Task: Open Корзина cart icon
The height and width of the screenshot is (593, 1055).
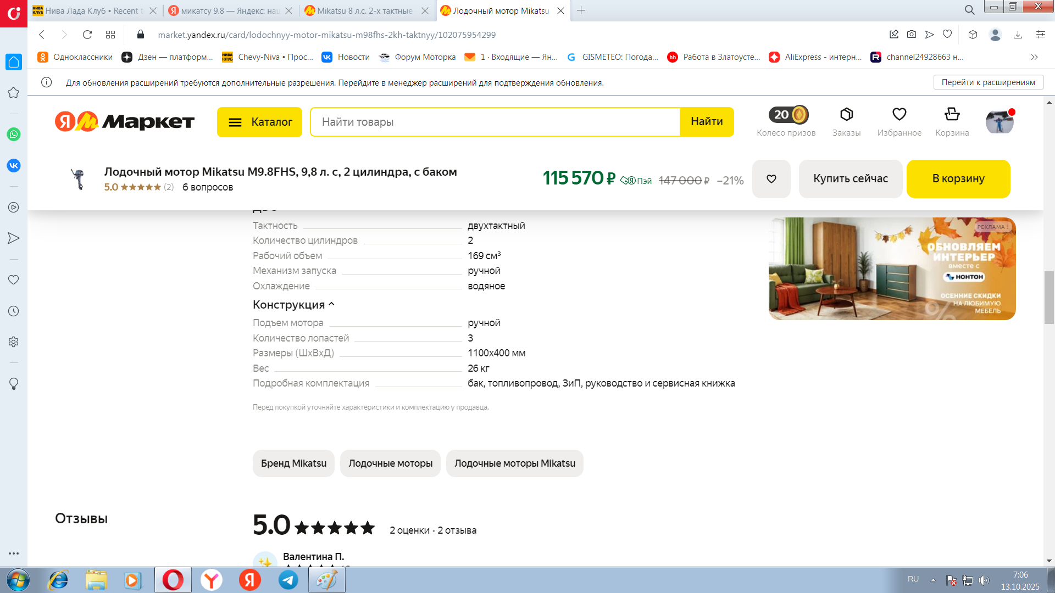Action: click(x=952, y=115)
